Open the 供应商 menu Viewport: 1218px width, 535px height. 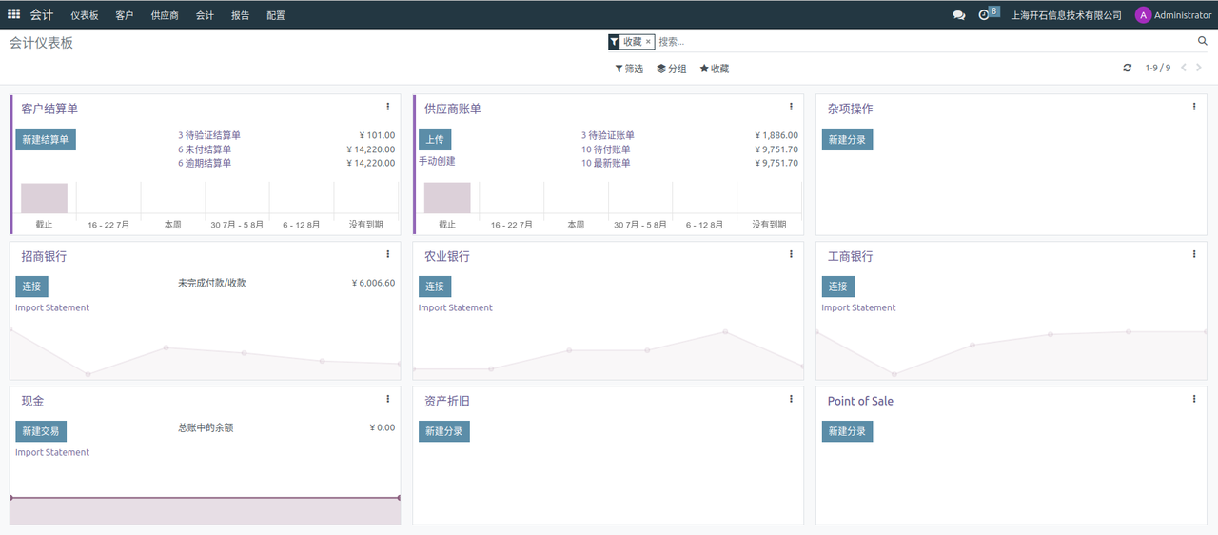coord(165,15)
